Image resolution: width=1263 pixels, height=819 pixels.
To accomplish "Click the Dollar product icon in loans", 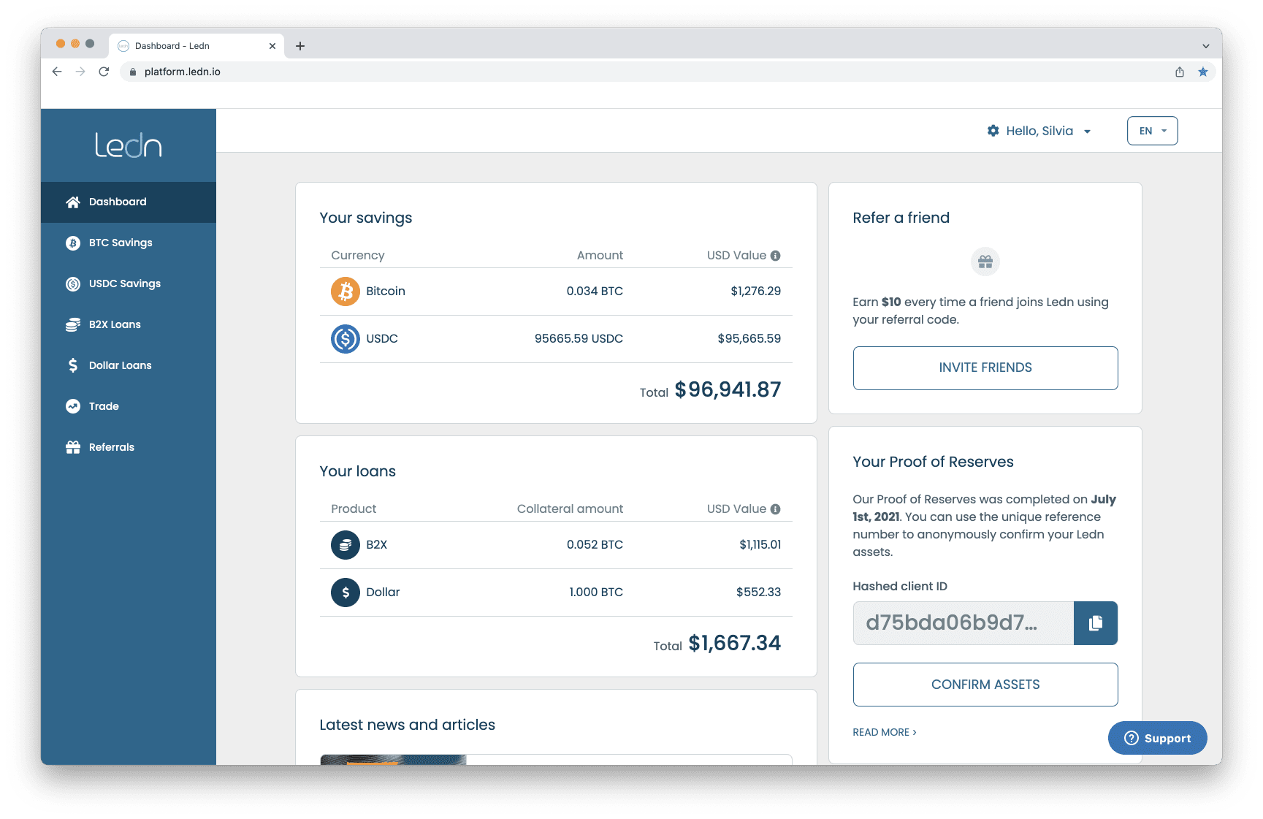I will click(x=346, y=593).
